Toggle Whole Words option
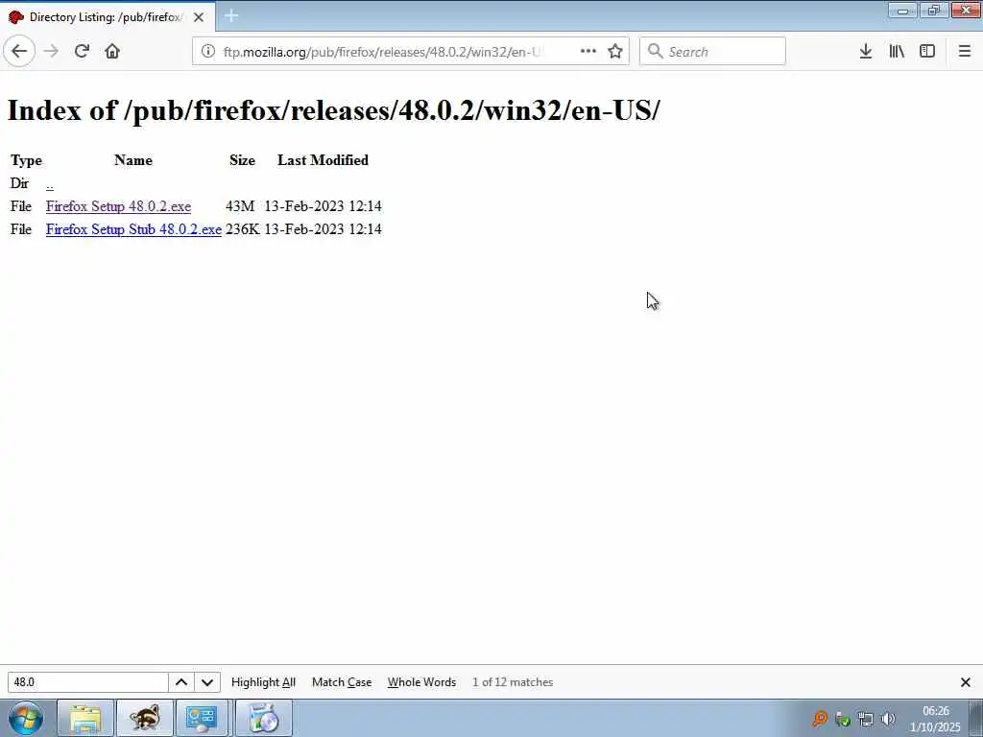 coord(422,682)
